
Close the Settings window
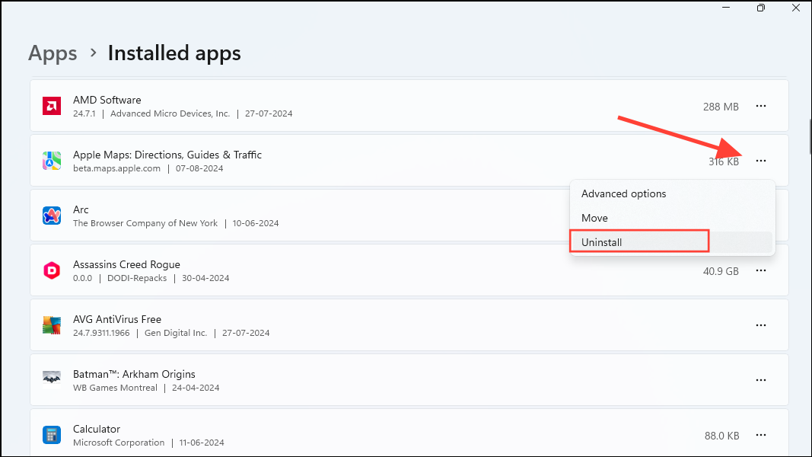tap(796, 8)
